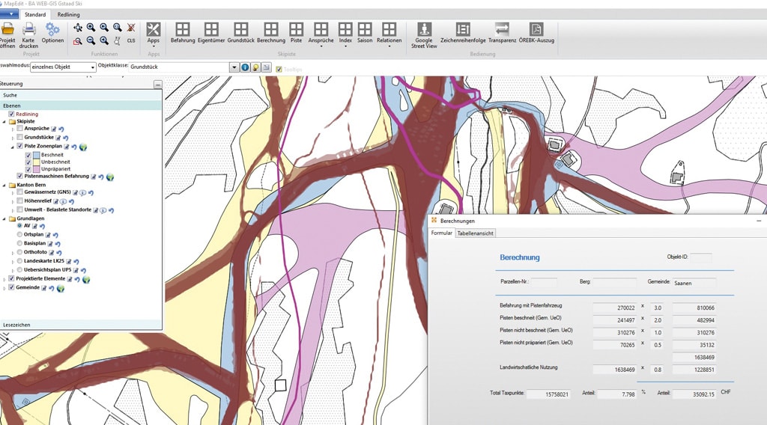Generate the ÖREBK-Auszug PDF
767x425 pixels.
coord(536,30)
